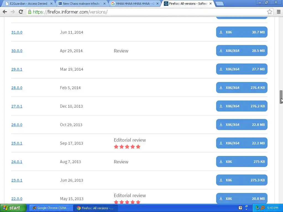The image size is (283, 212).
Task: Download Firefox 22.0.0 X86 20.8 MB
Action: 242,198
